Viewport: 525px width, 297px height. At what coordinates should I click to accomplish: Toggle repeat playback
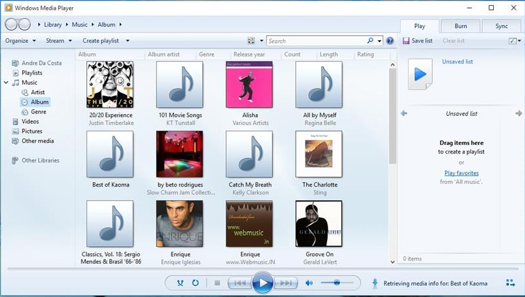point(195,283)
